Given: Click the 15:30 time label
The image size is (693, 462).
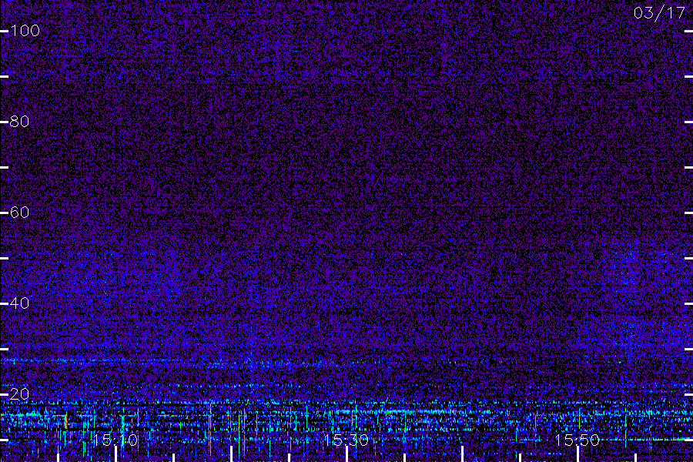Looking at the screenshot, I should click(346, 440).
